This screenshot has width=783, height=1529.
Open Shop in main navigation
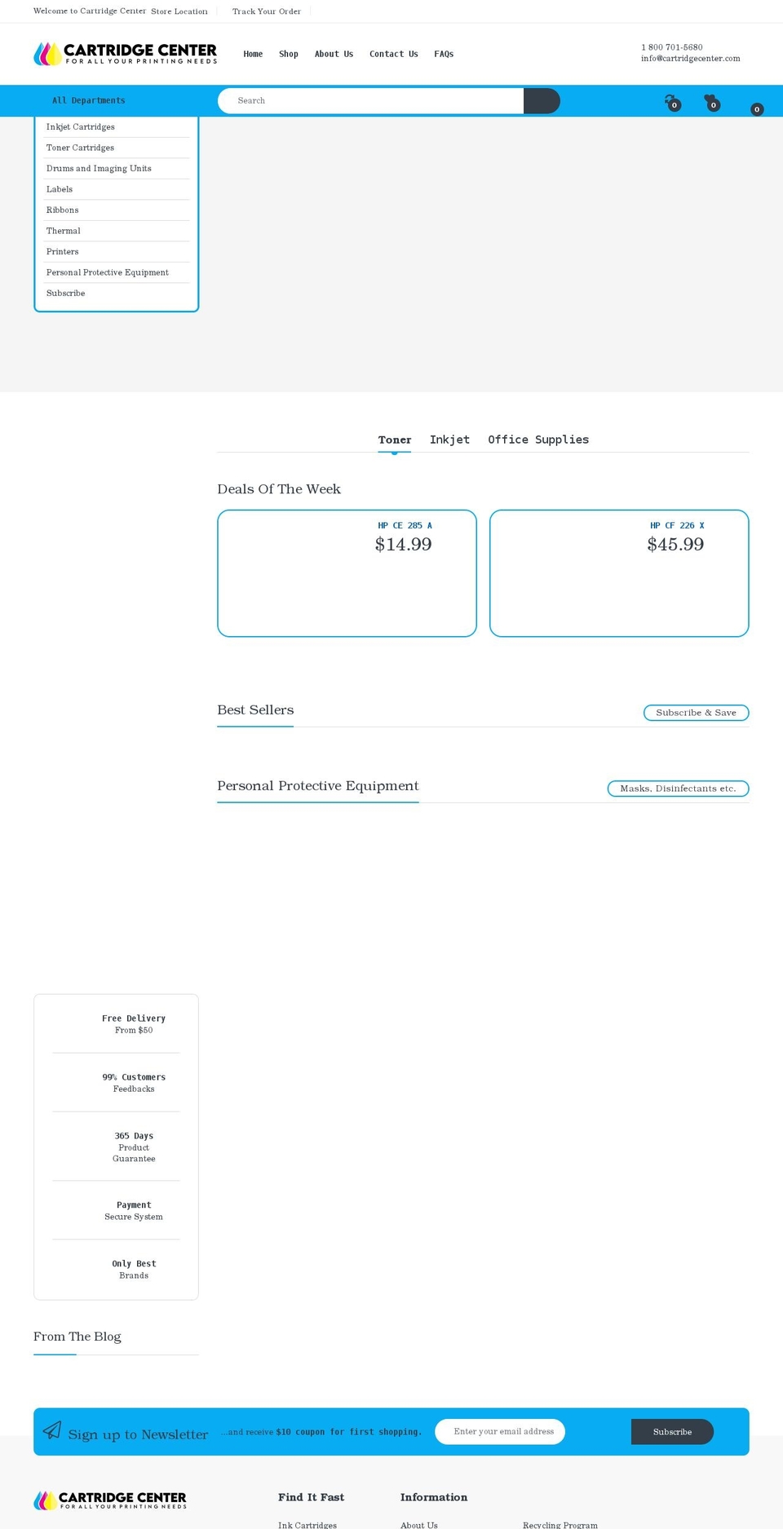(289, 54)
